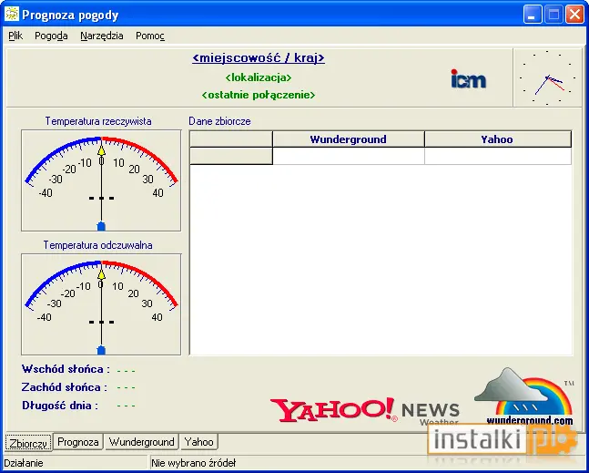Click the ICM logo icon
Screen dimensions: 589x473
(x=469, y=78)
